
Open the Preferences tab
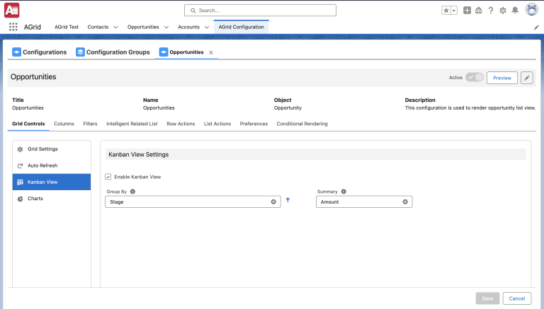pos(254,124)
